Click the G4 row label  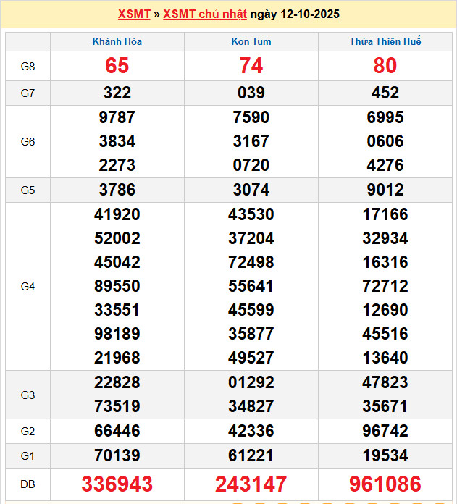(28, 286)
